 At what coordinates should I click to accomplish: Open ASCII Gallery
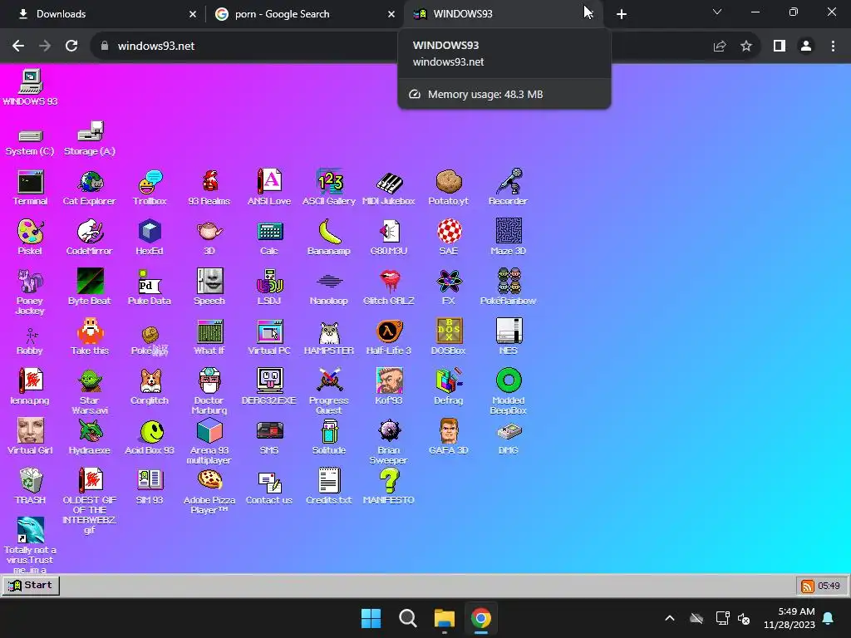point(329,188)
